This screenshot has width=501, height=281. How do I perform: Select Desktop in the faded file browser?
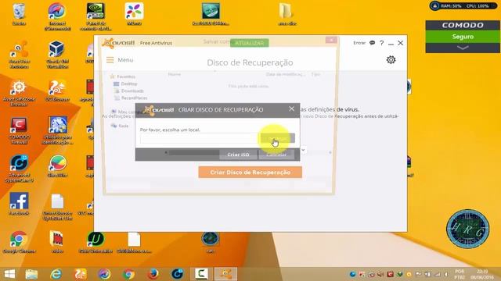click(x=125, y=84)
